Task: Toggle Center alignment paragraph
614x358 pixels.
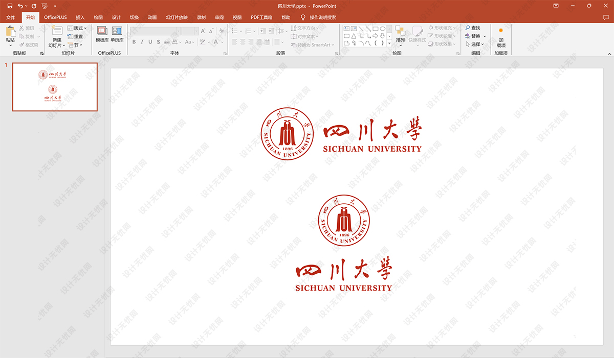Action: click(243, 42)
